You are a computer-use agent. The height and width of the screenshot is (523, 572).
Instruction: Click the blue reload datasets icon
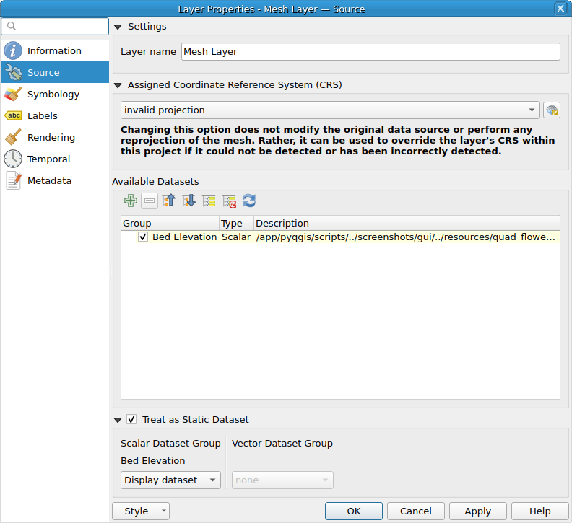[249, 201]
